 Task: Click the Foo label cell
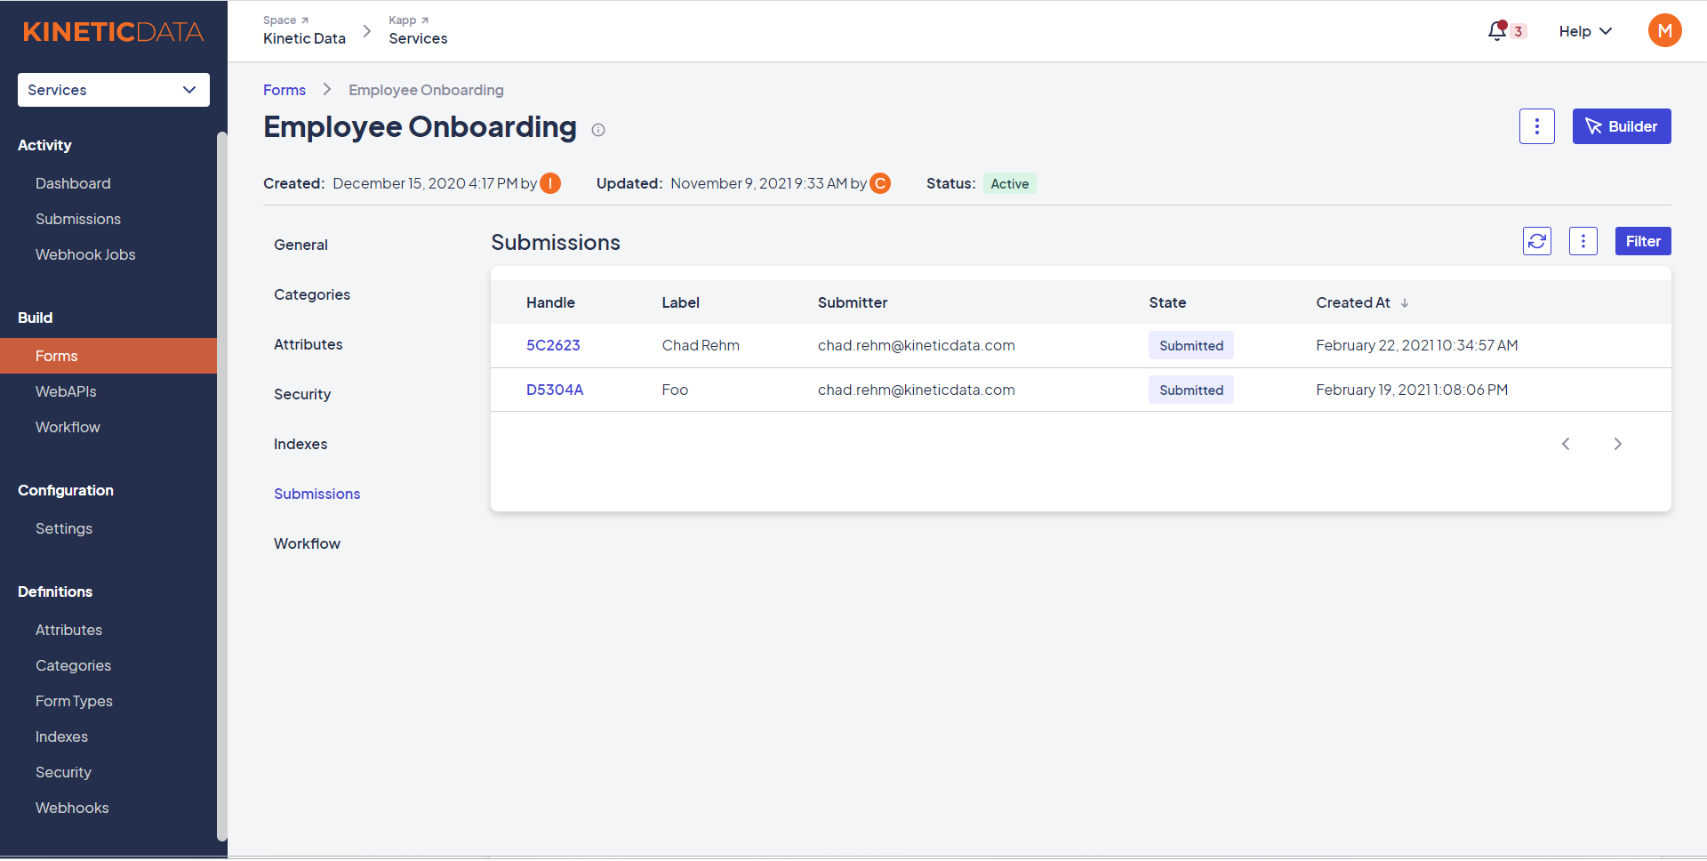click(675, 390)
